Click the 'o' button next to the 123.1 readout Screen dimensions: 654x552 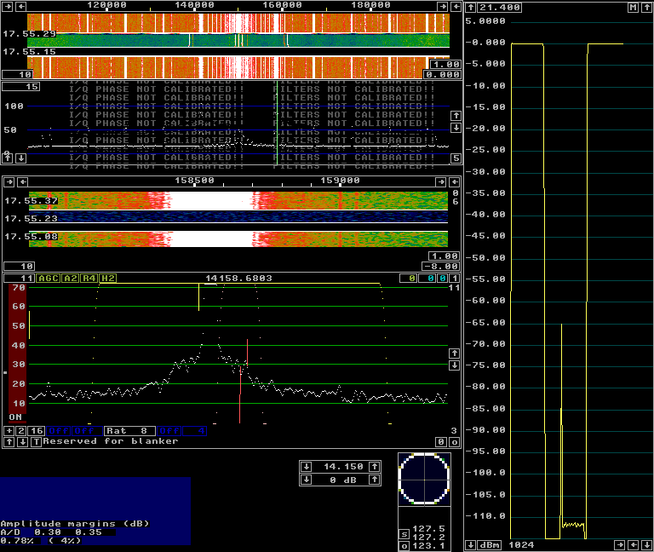point(404,546)
